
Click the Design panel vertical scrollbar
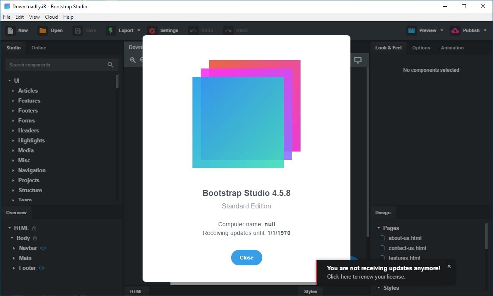tap(486, 236)
